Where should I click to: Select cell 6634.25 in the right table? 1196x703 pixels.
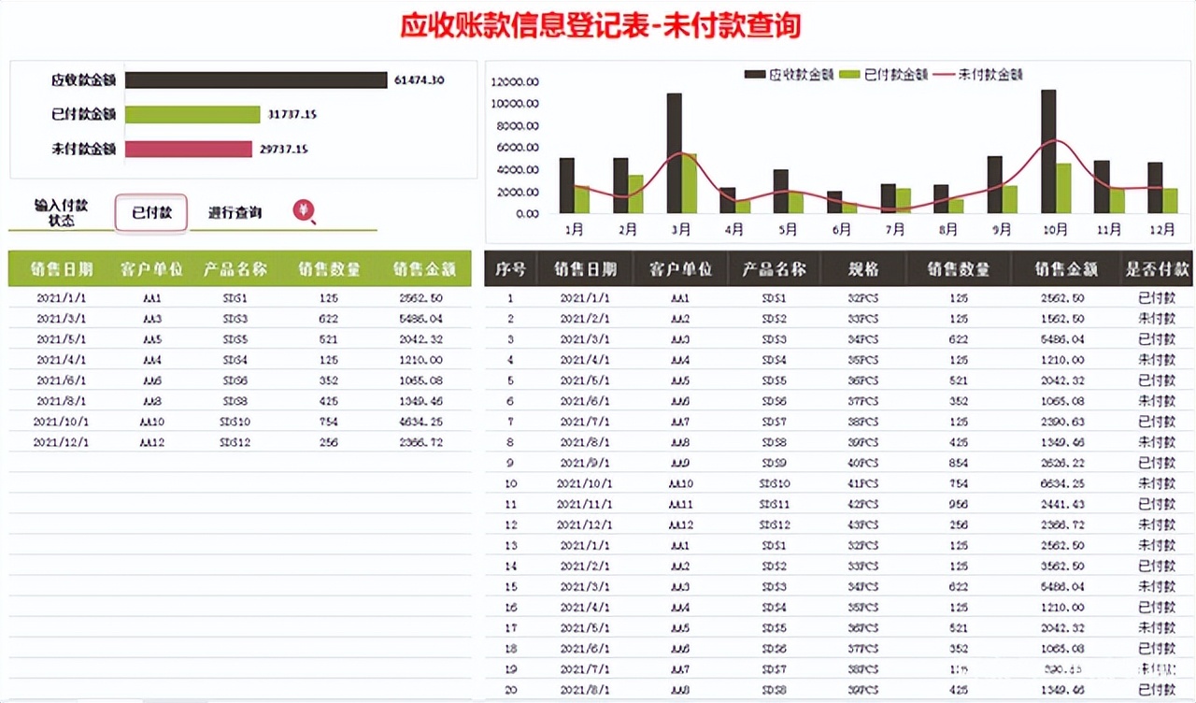[1061, 483]
